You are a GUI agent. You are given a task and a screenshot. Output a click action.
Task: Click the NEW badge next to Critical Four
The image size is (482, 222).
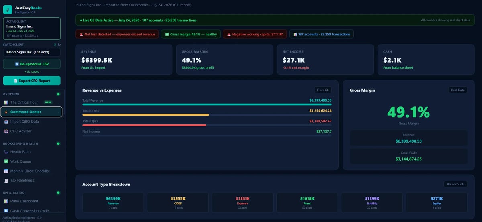48,102
